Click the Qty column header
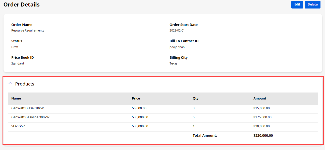Screen dimensions: 325x150 click(x=195, y=98)
